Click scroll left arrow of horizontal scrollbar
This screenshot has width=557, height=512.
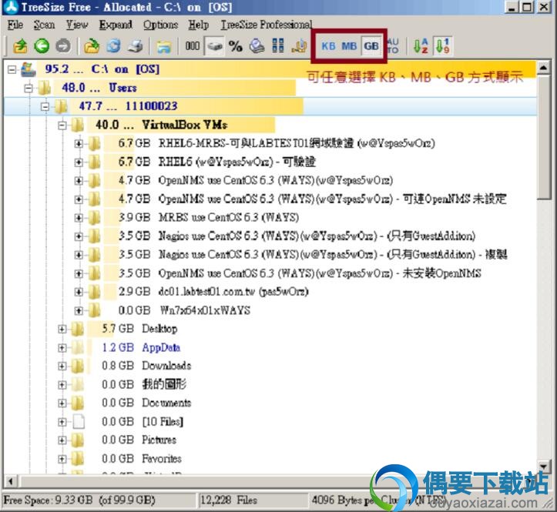[x=10, y=482]
